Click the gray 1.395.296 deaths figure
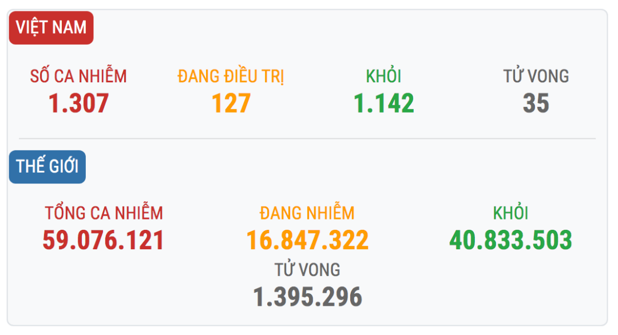 tap(307, 297)
